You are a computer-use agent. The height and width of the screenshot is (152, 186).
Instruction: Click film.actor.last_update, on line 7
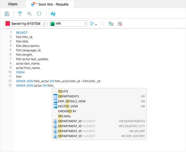pos(32,59)
